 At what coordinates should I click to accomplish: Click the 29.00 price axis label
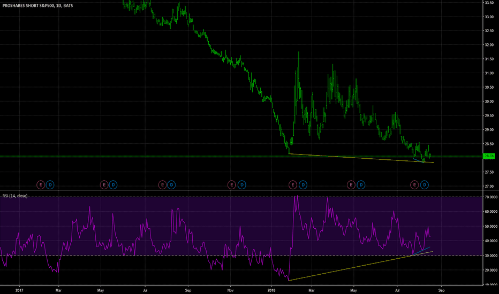[489, 130]
